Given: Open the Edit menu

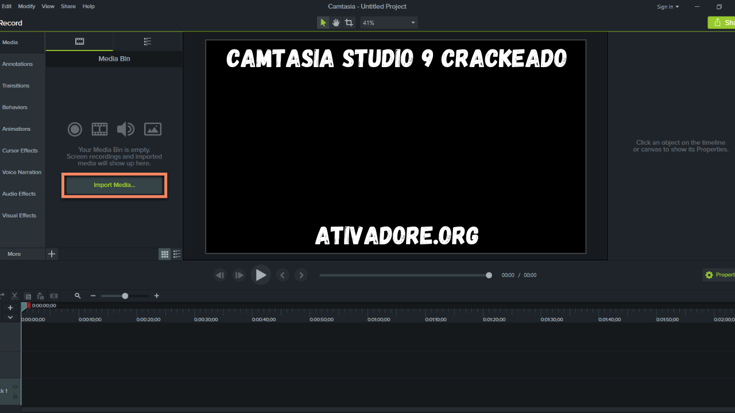Looking at the screenshot, I should 6,6.
